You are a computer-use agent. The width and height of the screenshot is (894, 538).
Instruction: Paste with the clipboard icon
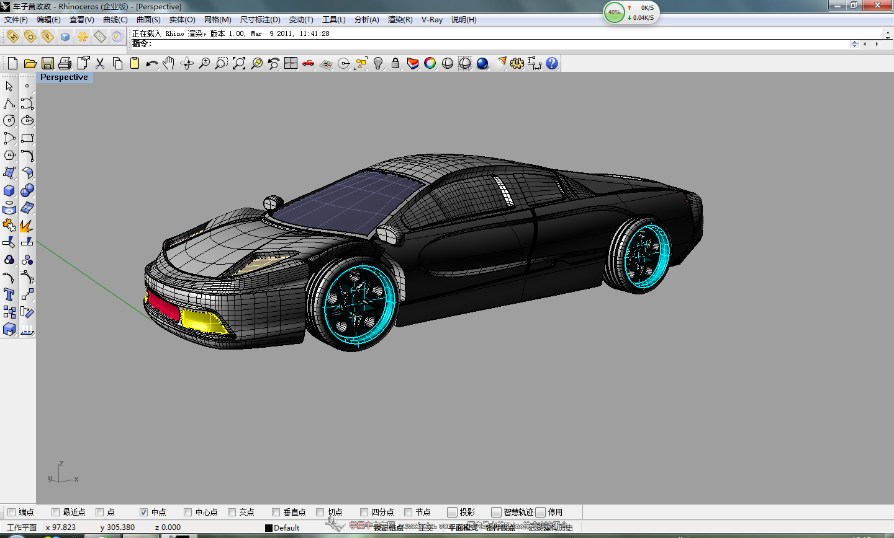click(x=135, y=63)
